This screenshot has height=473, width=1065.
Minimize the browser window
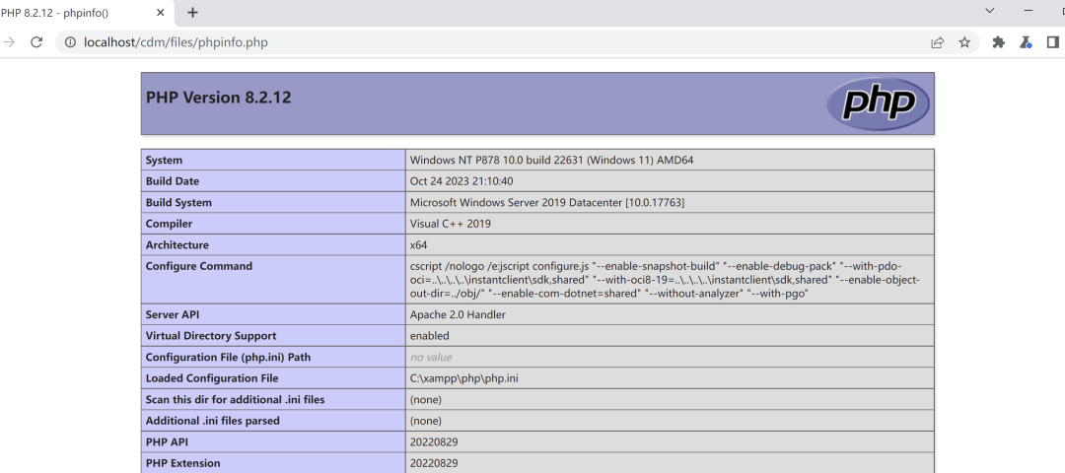(x=1028, y=11)
